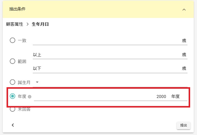
Task: Open 顧客属性 breadcrumb link
Action: [x=15, y=24]
